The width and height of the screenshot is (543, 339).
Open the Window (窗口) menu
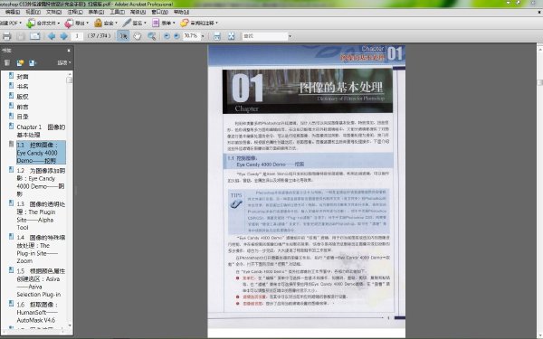(159, 12)
